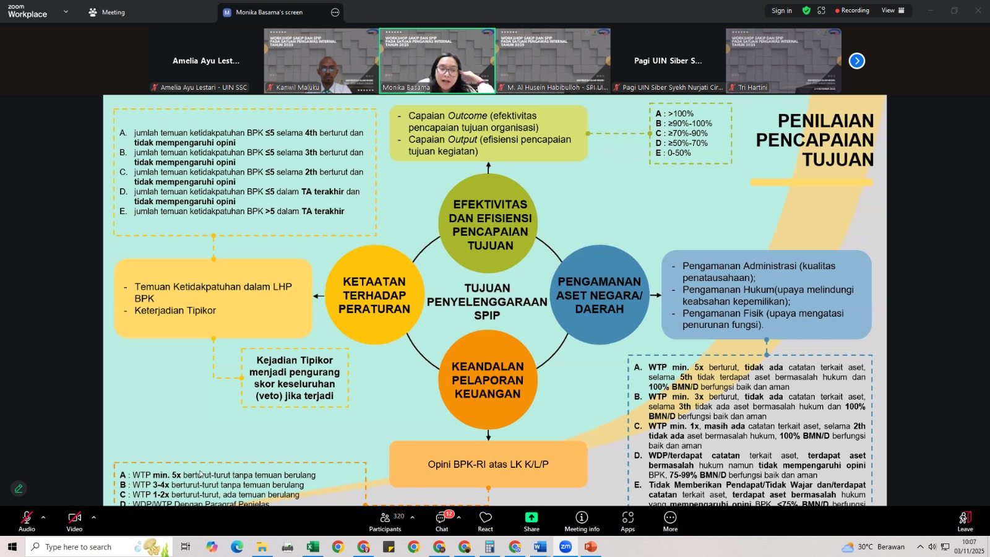Toggle full screen mode in the title bar
Screen dimensions: 990x557
822,11
